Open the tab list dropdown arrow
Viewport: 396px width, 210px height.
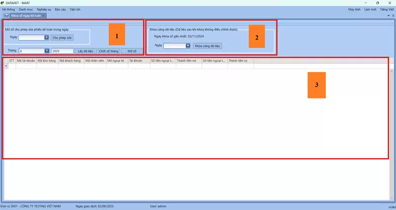click(x=388, y=16)
